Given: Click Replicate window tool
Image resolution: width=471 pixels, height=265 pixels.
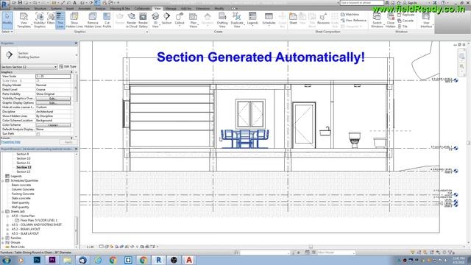Looking at the screenshot, I should pos(406,15).
